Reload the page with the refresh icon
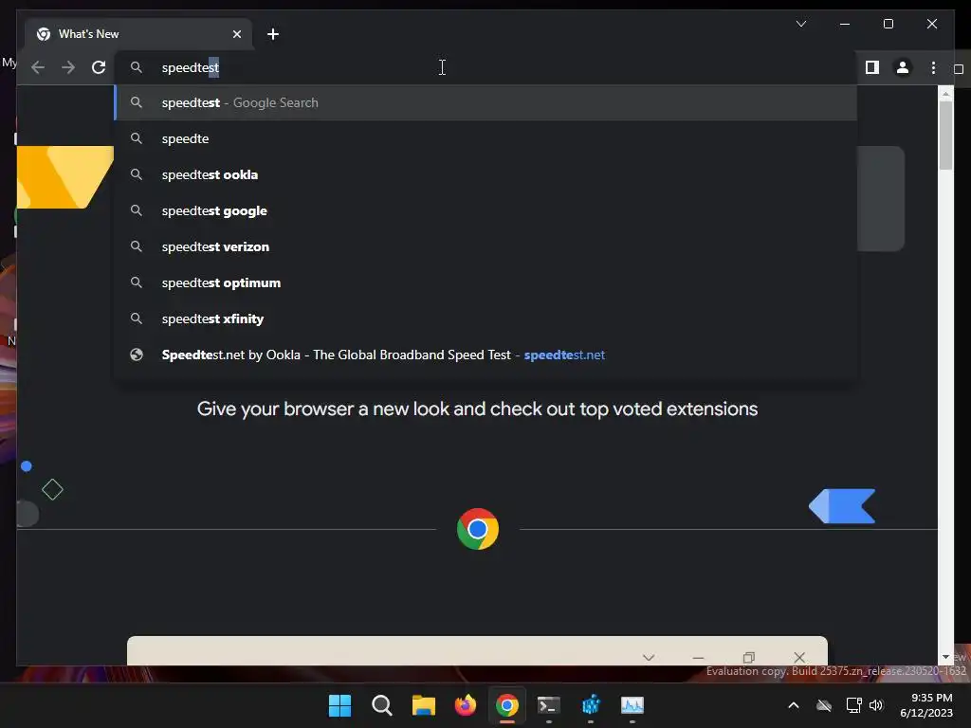The height and width of the screenshot is (728, 971). coord(99,67)
